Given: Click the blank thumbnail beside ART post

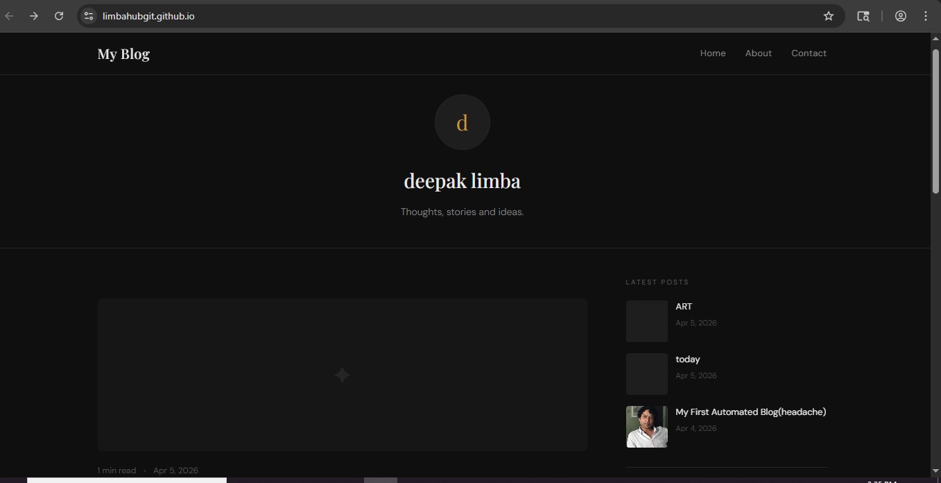Looking at the screenshot, I should (646, 321).
